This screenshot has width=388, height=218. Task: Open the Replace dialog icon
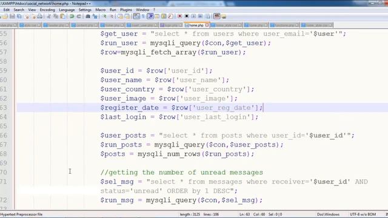click(95, 16)
